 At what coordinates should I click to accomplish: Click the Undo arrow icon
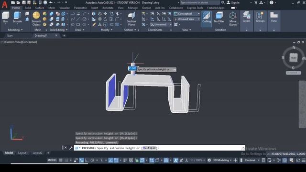[51, 2]
